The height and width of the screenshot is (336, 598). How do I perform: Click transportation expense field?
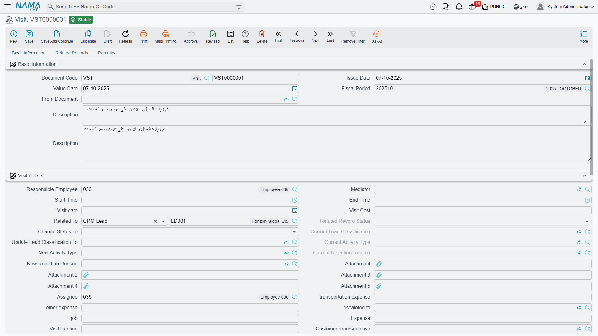[x=482, y=297]
